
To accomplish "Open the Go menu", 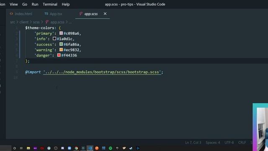I will point(25,4).
